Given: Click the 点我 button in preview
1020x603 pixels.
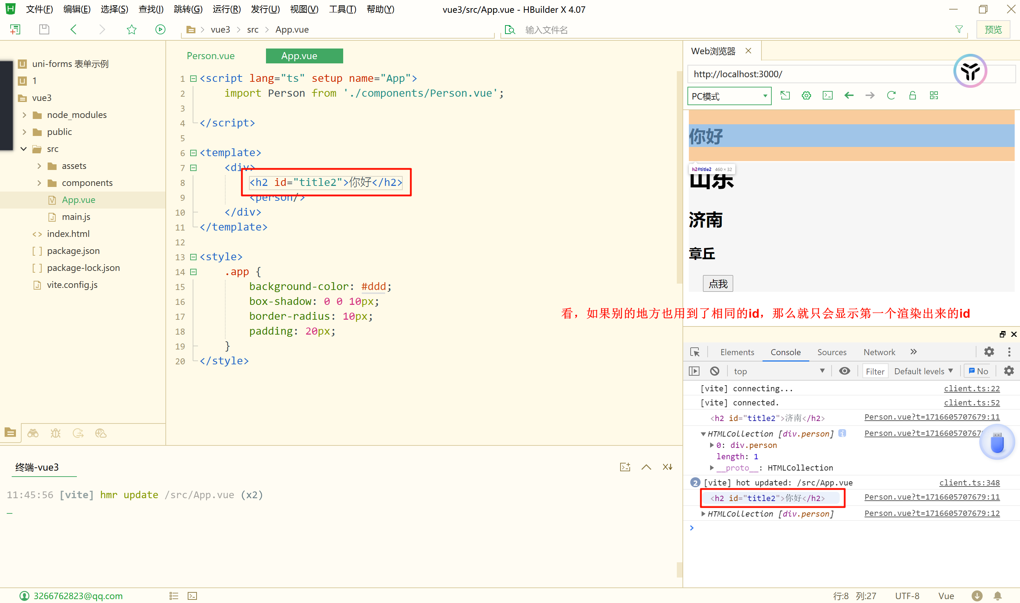Looking at the screenshot, I should 718,284.
